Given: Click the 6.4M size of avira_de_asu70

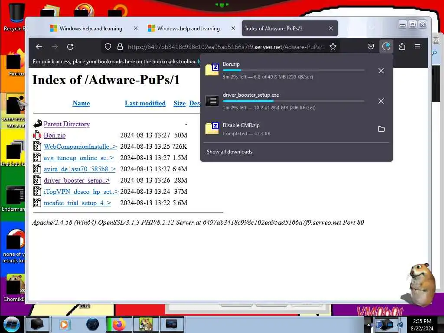Looking at the screenshot, I should click(x=180, y=169).
